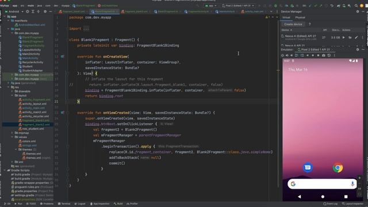Open the Problems tool window

(47, 204)
